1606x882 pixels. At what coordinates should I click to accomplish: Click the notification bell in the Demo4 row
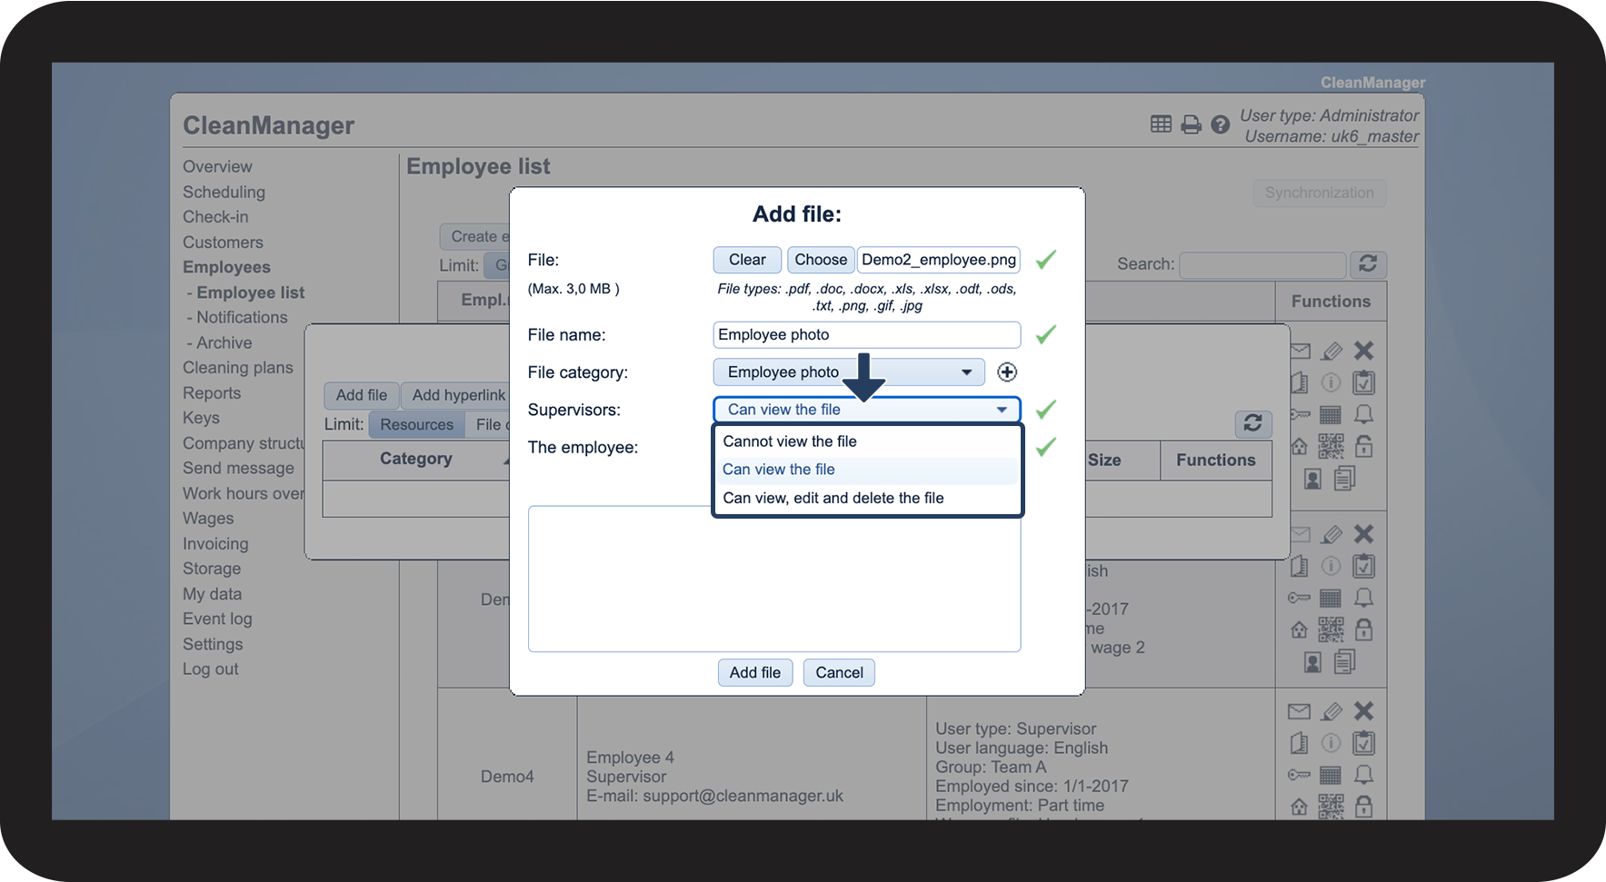[1363, 775]
